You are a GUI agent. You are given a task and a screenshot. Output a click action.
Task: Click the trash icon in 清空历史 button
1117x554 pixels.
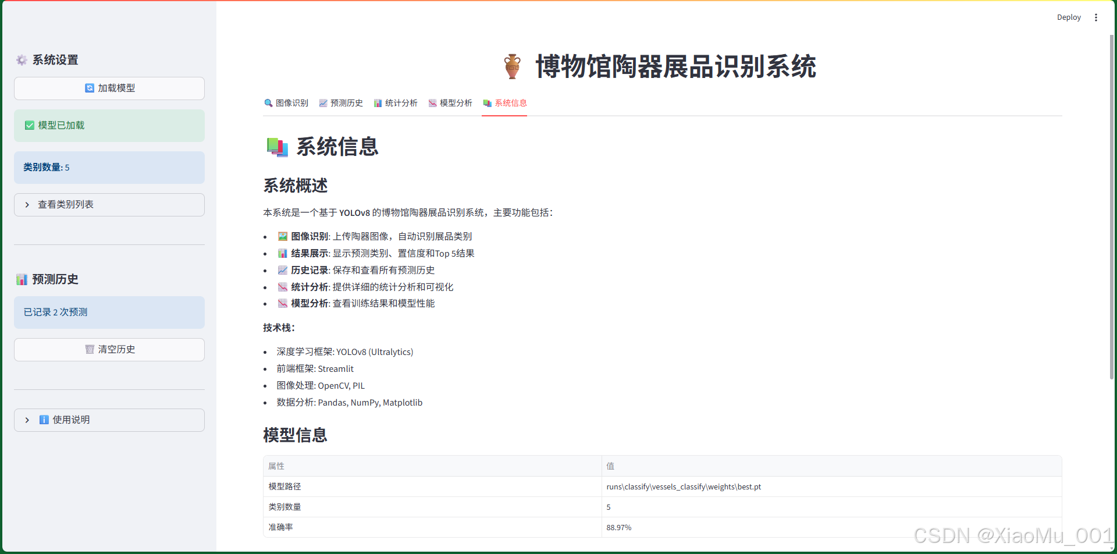point(89,349)
